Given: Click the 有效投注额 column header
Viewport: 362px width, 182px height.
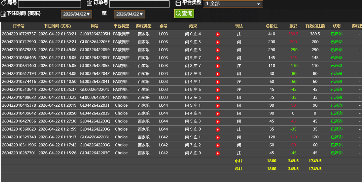Looking at the screenshot, I should pos(315,26).
